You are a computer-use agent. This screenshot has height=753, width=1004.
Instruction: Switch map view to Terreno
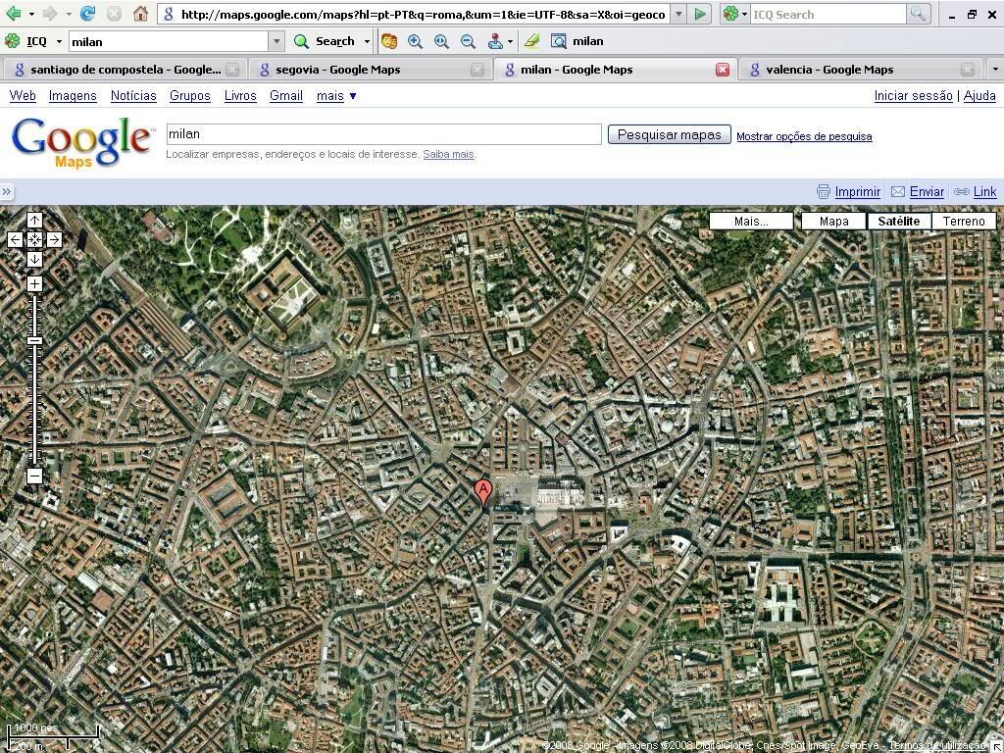[x=964, y=221]
